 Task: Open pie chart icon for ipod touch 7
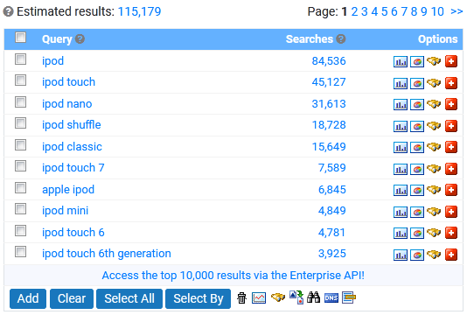[x=417, y=169]
